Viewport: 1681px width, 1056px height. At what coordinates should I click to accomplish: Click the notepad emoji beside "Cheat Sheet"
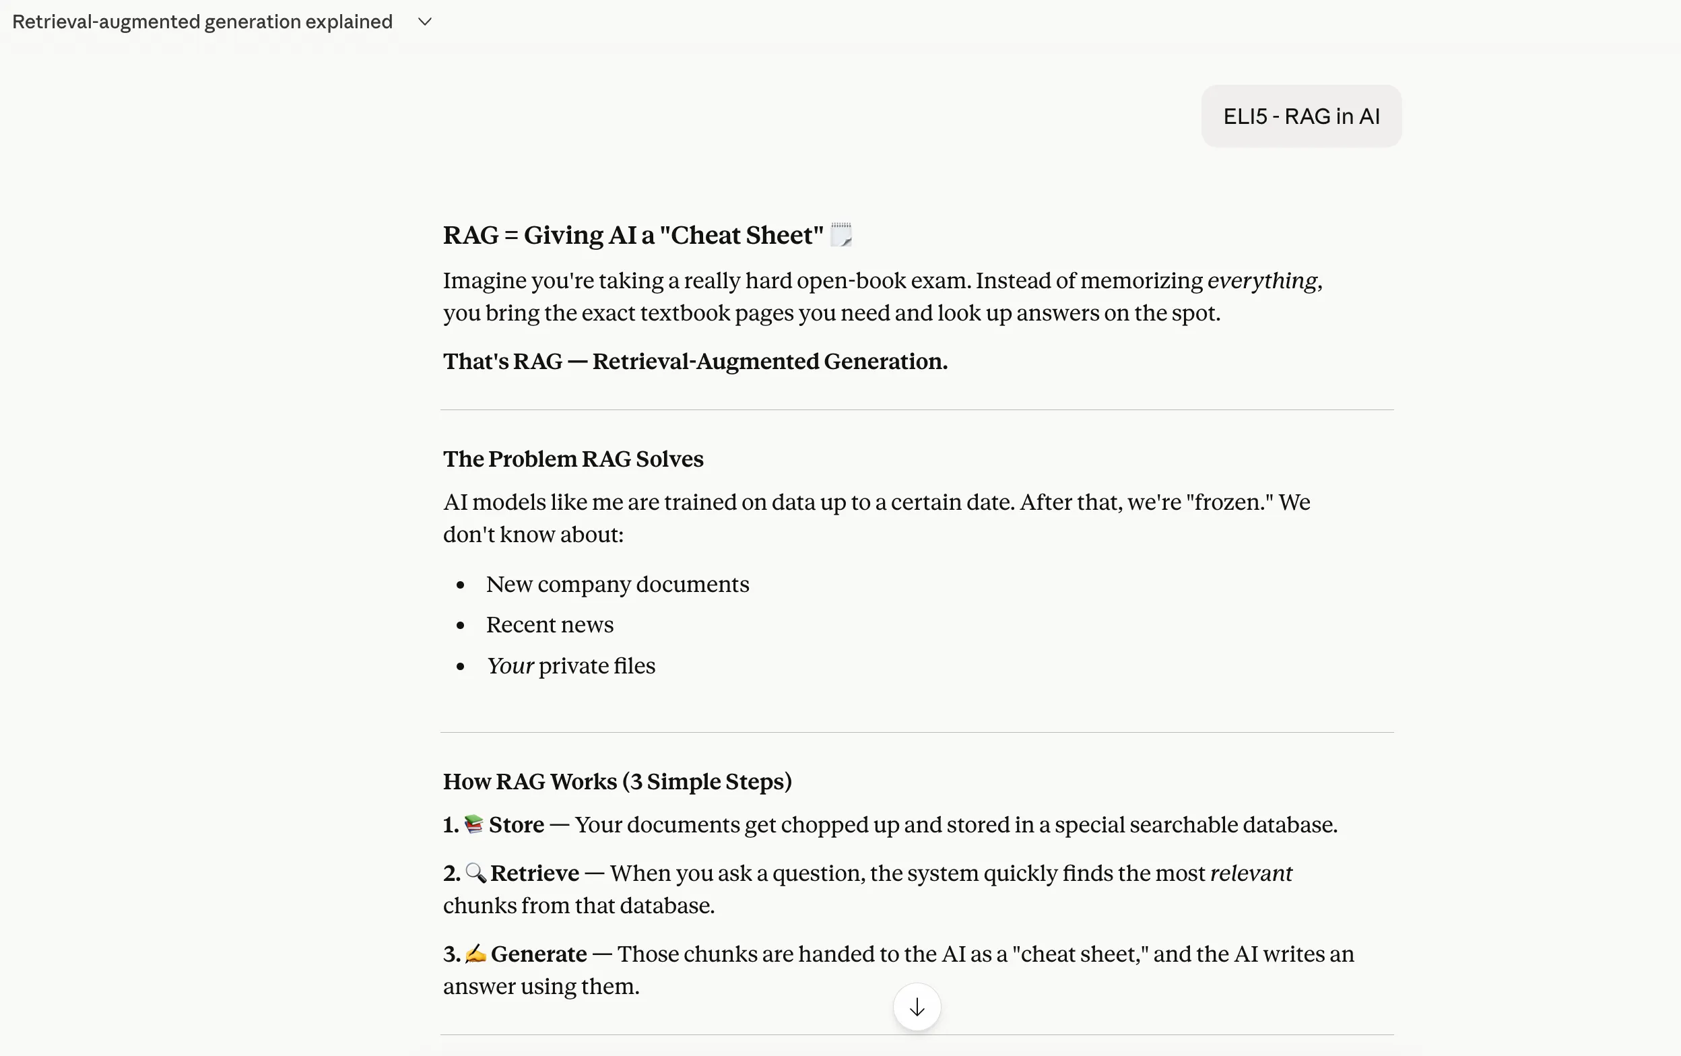[840, 234]
